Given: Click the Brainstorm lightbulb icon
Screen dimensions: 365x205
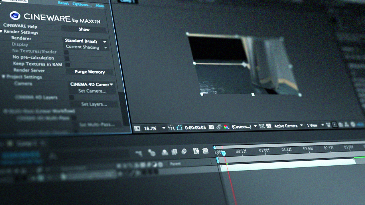Looking at the screenshot, I should [196, 151].
